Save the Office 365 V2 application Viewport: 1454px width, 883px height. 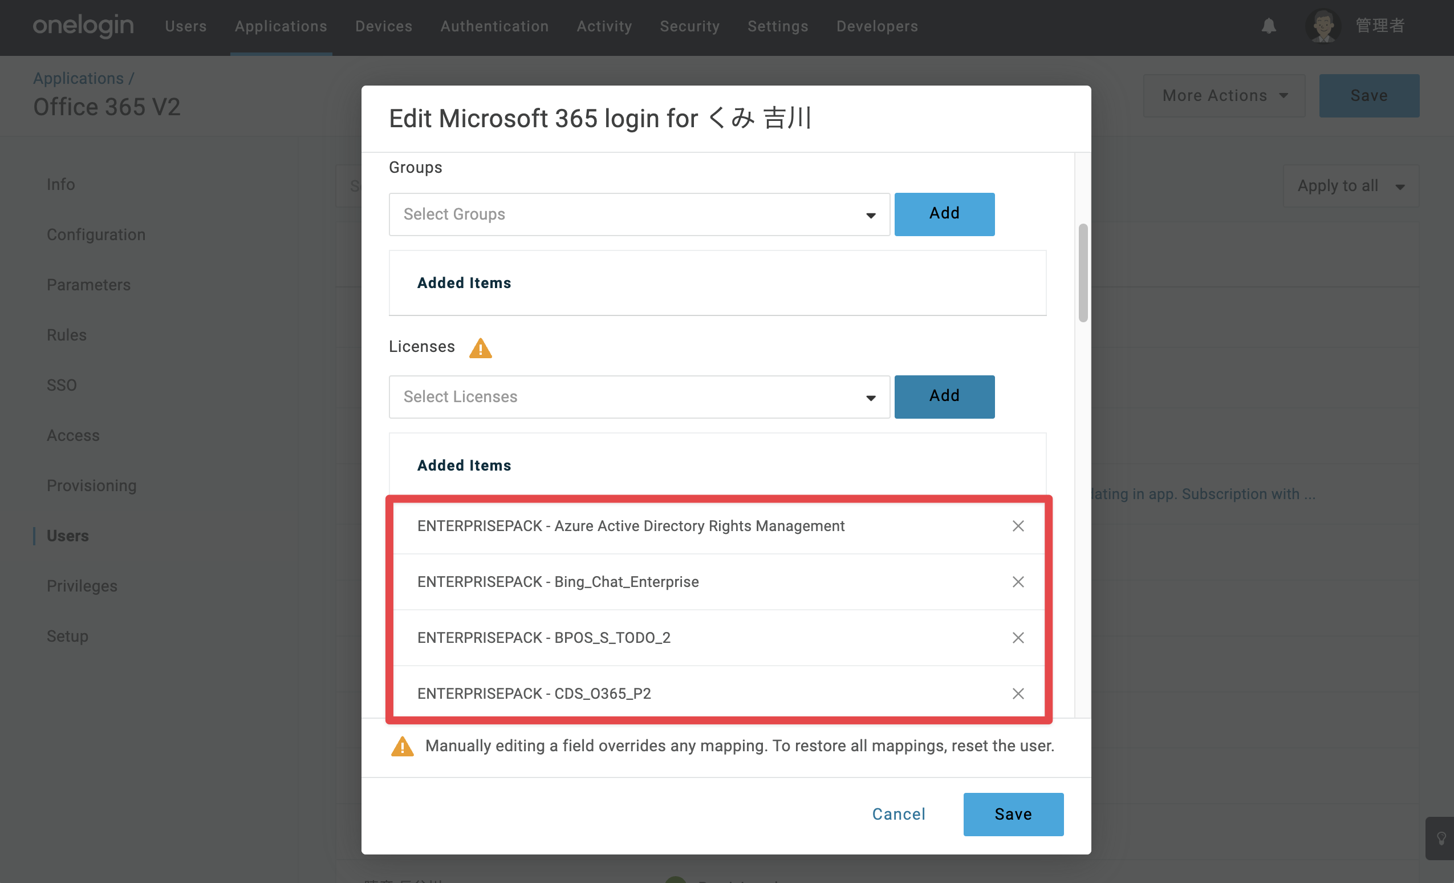pyautogui.click(x=1369, y=96)
